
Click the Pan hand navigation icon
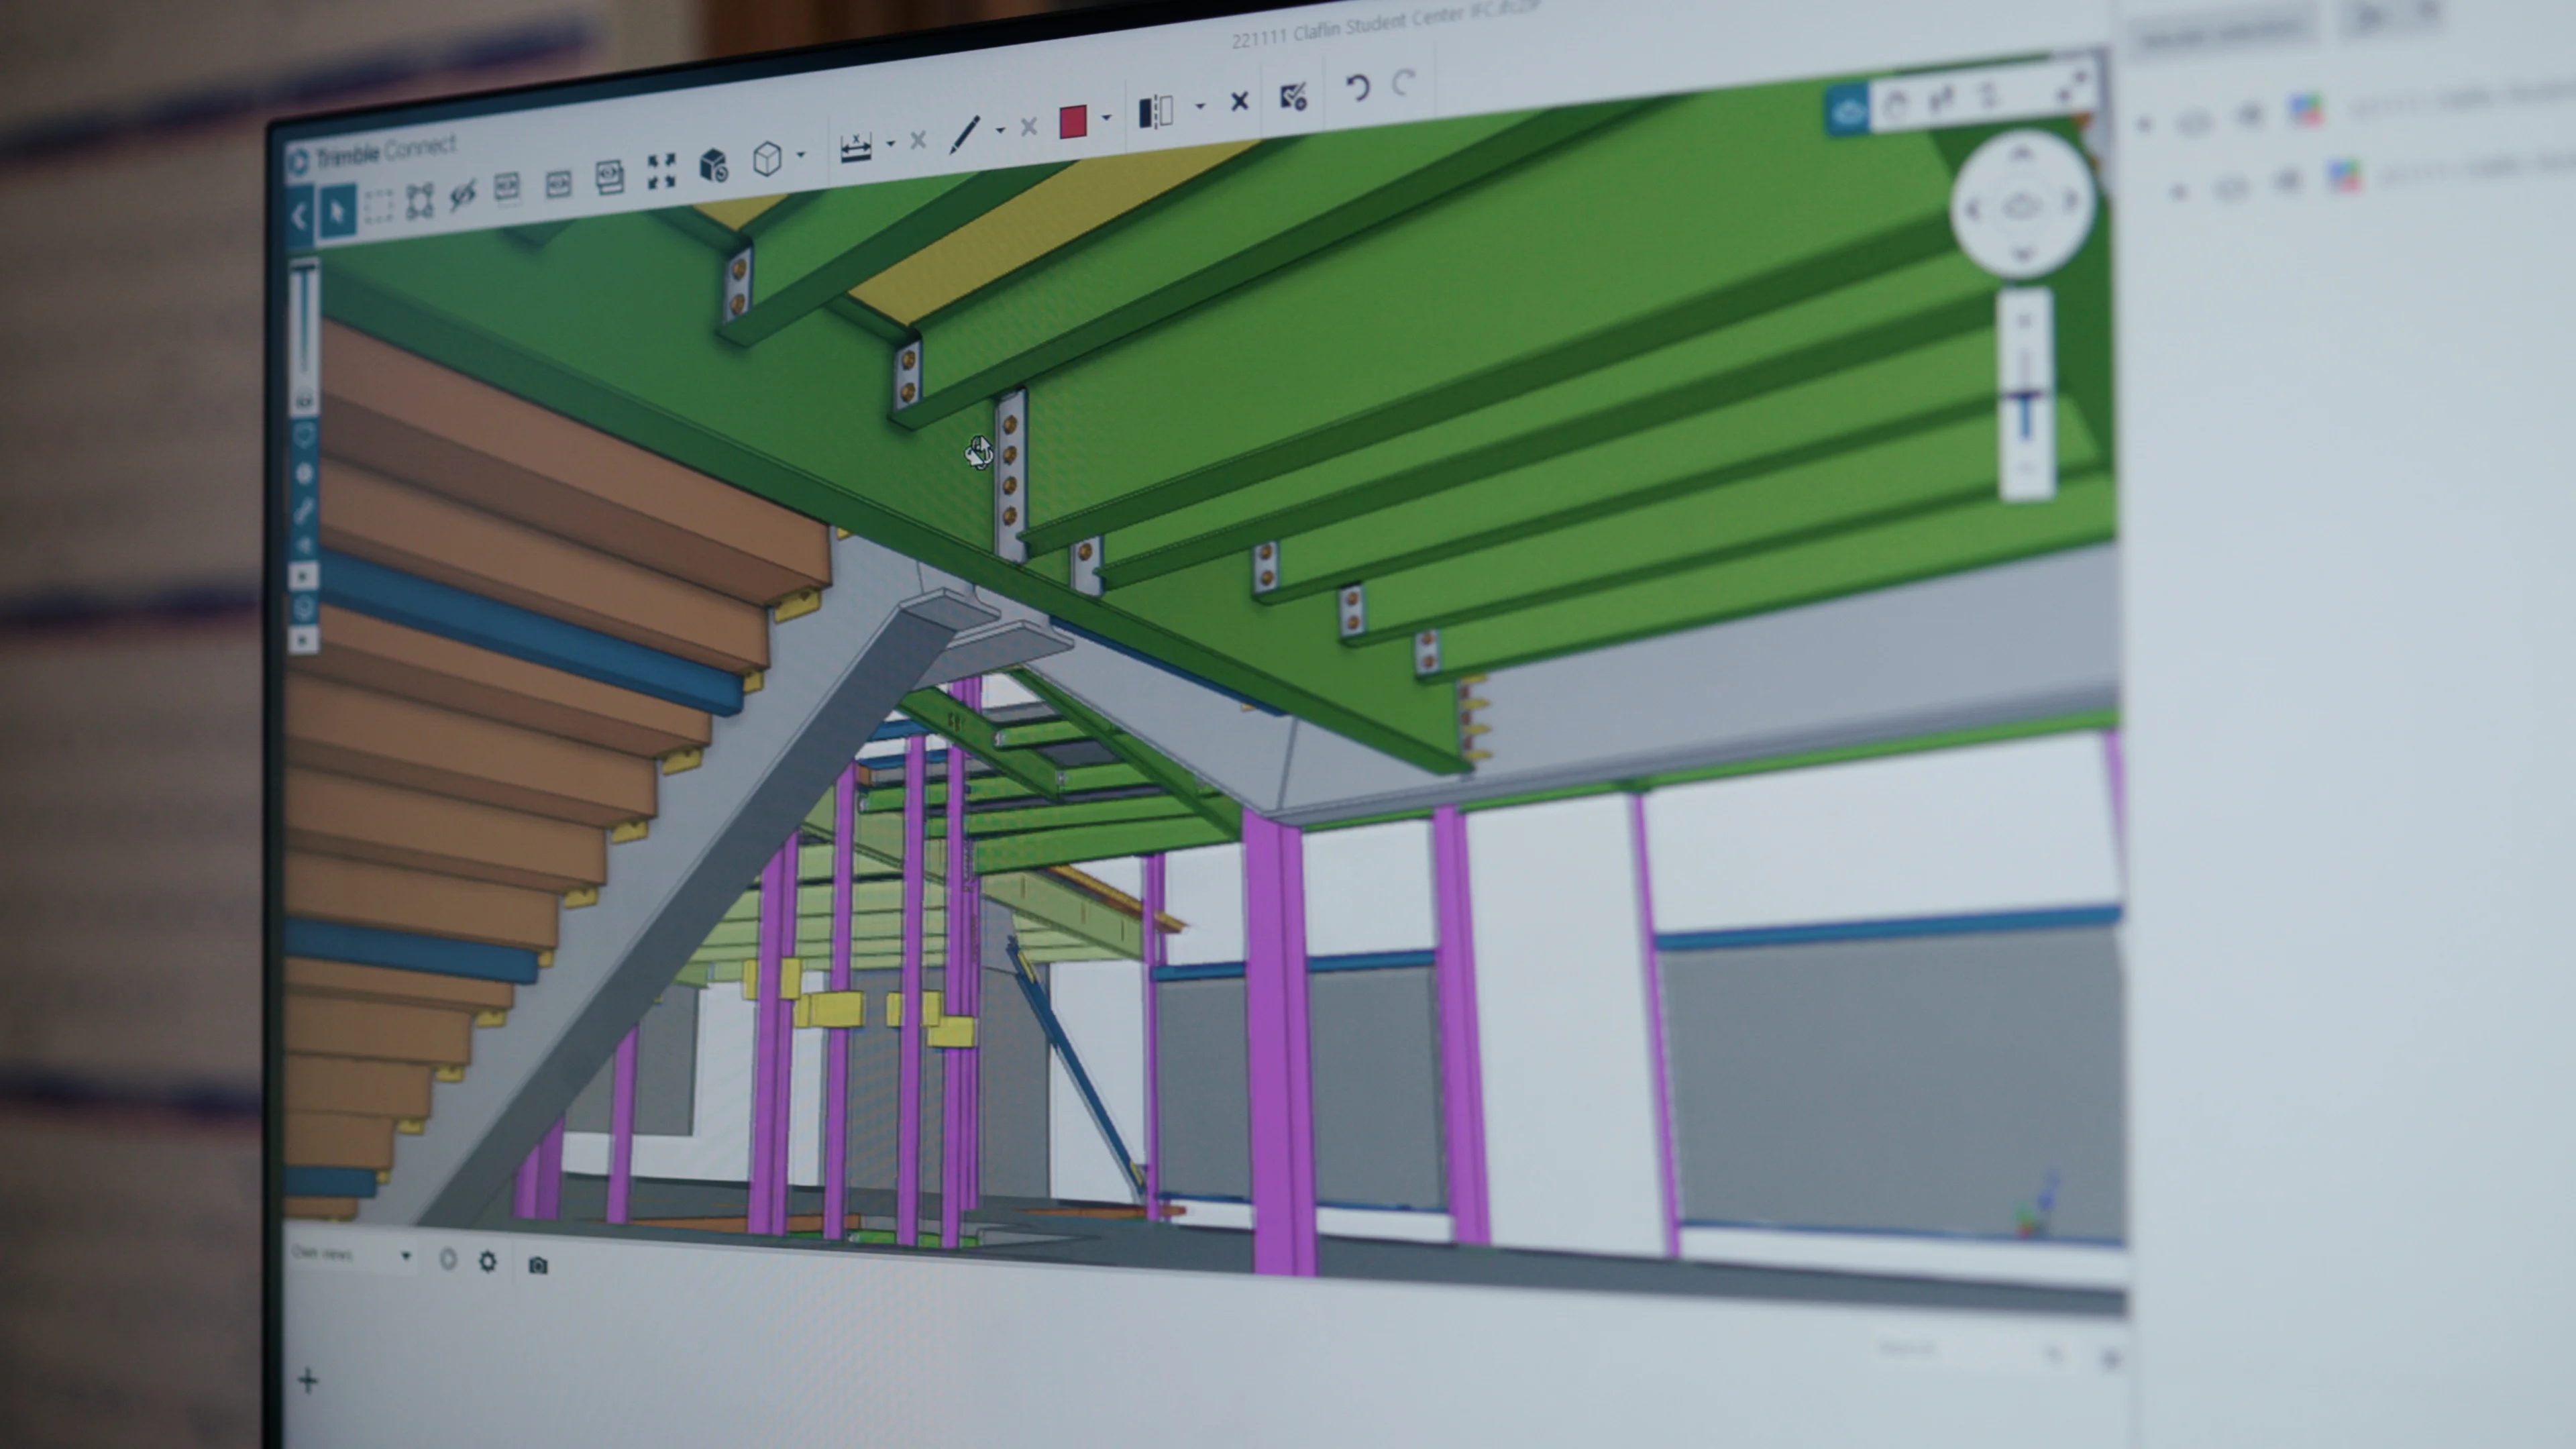coord(1895,104)
